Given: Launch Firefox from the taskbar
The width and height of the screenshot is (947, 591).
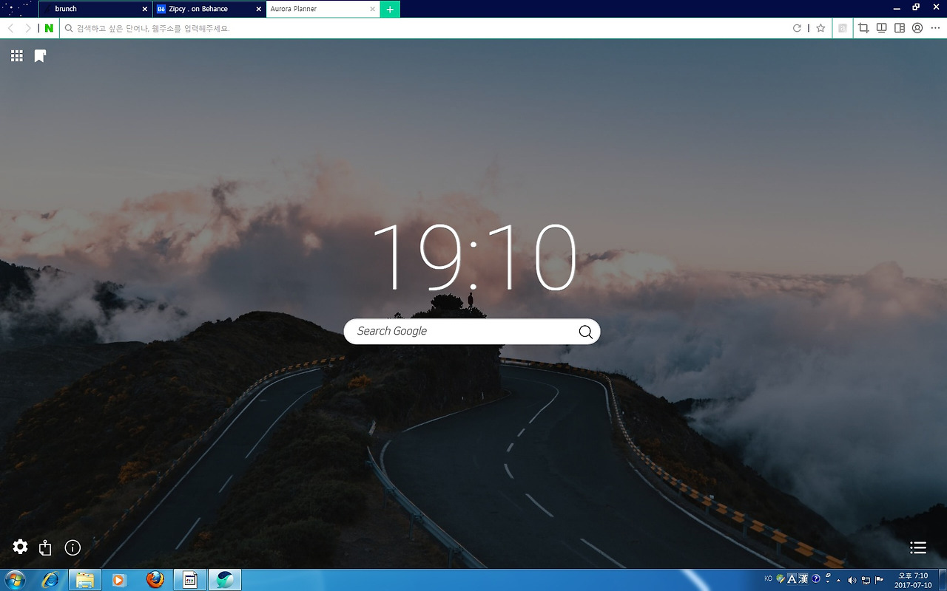Looking at the screenshot, I should [x=155, y=580].
